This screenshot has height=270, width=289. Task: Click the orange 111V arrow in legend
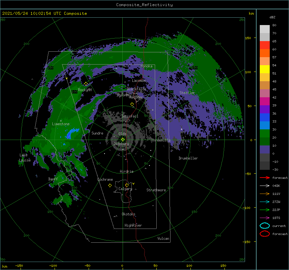tap(265, 194)
